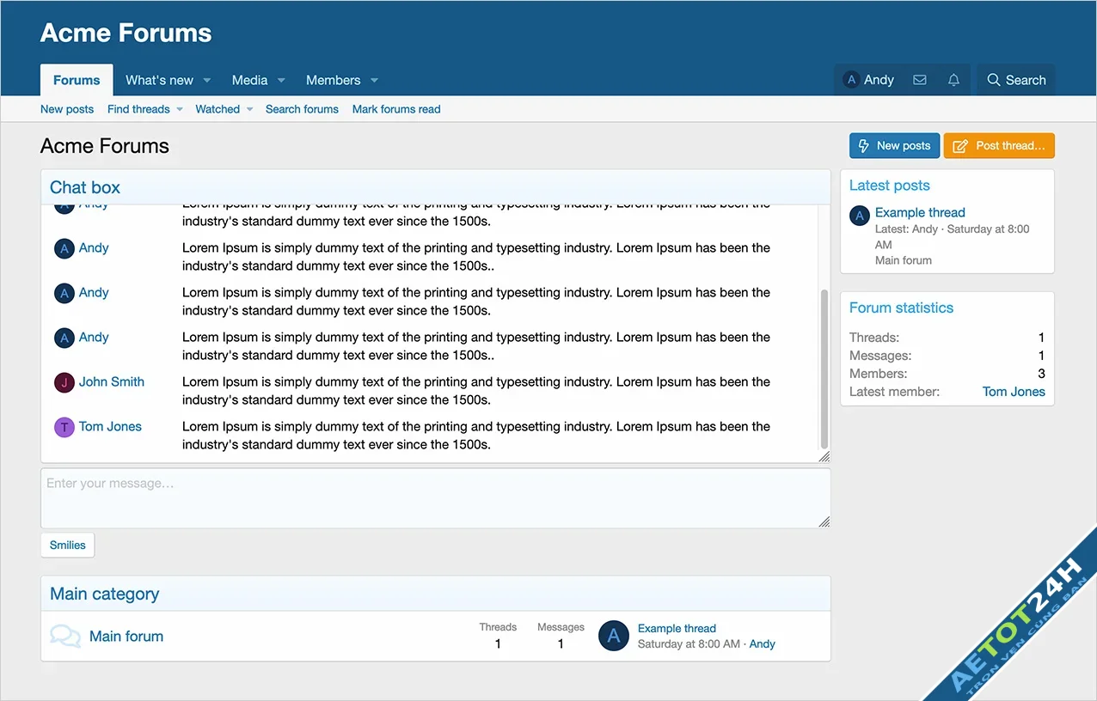The width and height of the screenshot is (1097, 701).
Task: Expand the Media dropdown arrow
Action: (281, 81)
